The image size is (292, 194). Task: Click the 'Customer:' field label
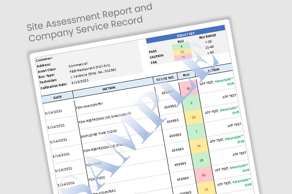coord(44,59)
